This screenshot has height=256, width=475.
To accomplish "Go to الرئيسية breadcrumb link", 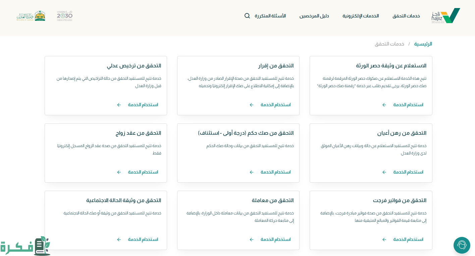I will click(423, 44).
